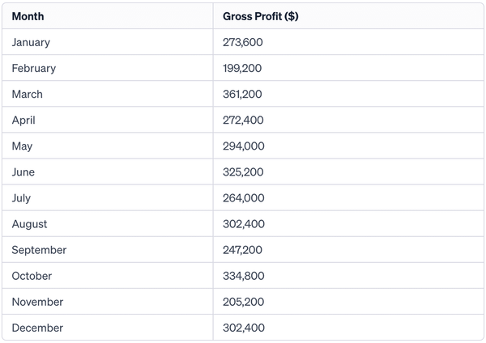This screenshot has width=486, height=343.
Task: Select the 199,200 profit value
Action: point(242,69)
